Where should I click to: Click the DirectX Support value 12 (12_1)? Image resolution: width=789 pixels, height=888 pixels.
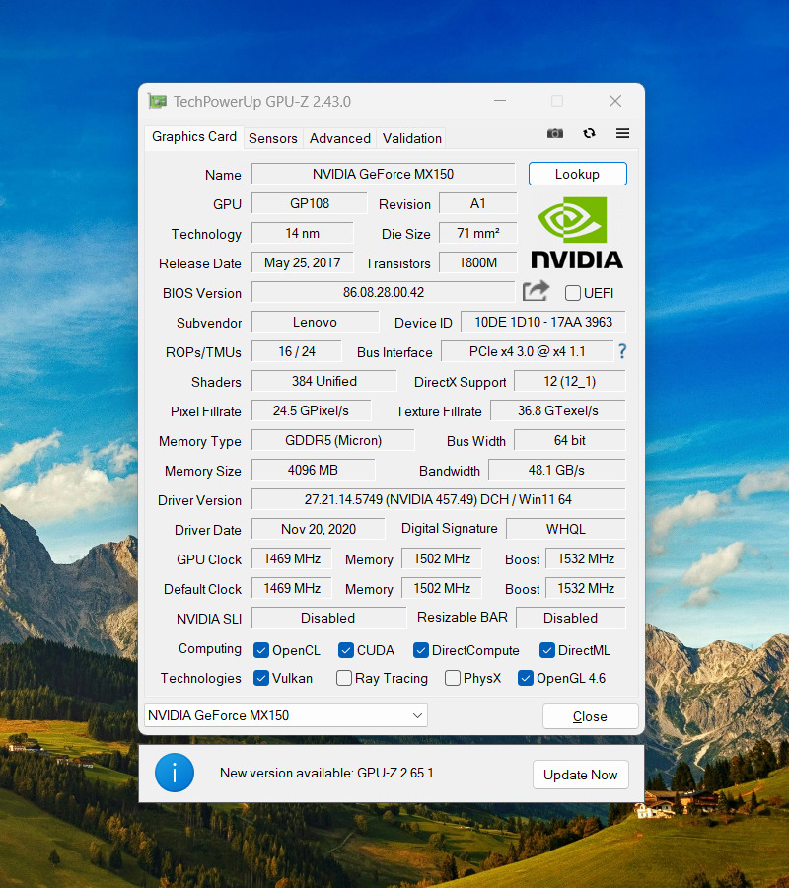click(570, 381)
